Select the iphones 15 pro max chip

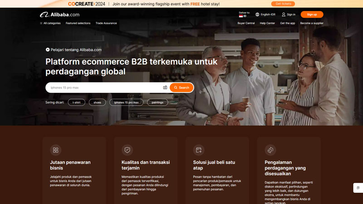coord(126,102)
